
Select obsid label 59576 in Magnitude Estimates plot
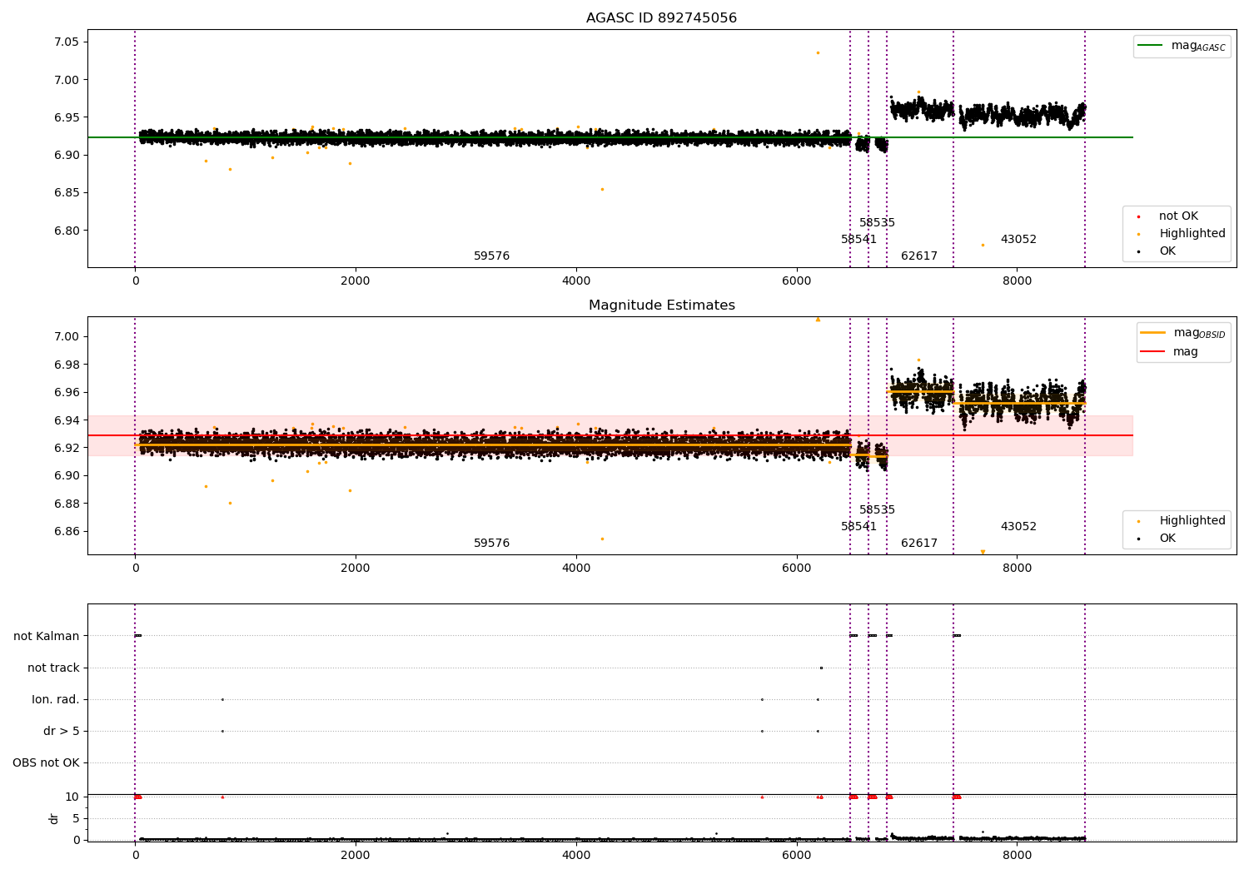[x=491, y=544]
